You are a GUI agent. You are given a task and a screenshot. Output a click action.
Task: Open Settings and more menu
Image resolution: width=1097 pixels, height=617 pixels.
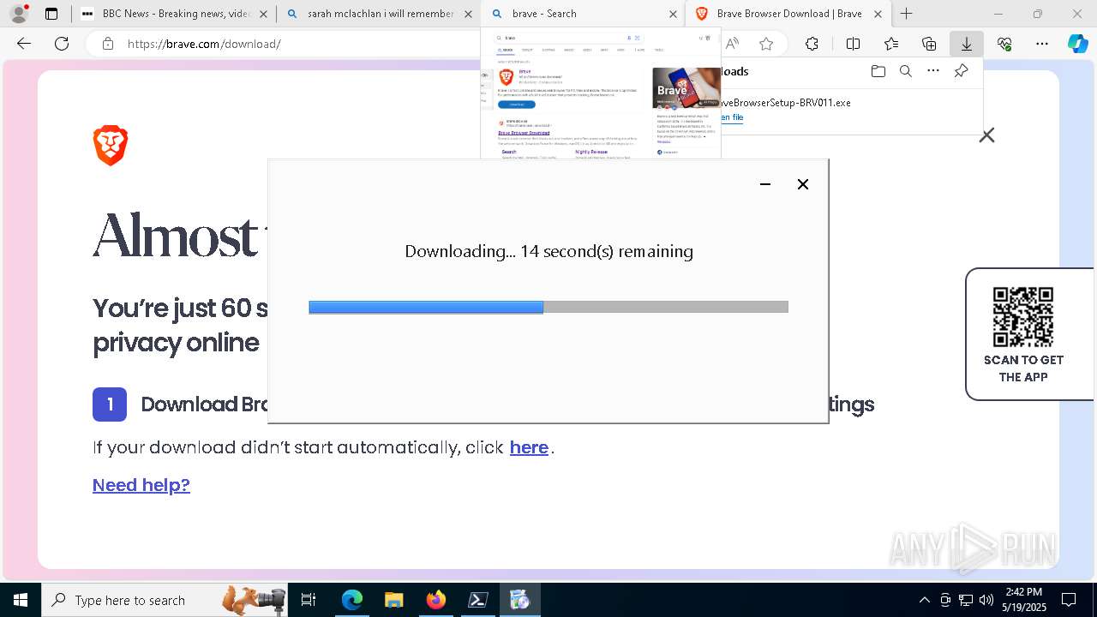pos(1042,44)
